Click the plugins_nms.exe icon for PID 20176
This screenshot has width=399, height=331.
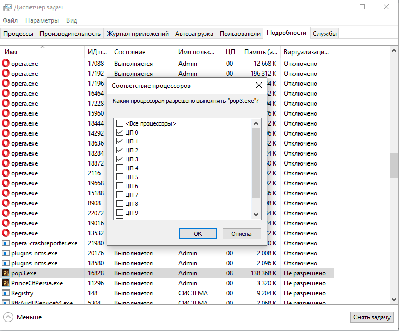[x=6, y=253]
